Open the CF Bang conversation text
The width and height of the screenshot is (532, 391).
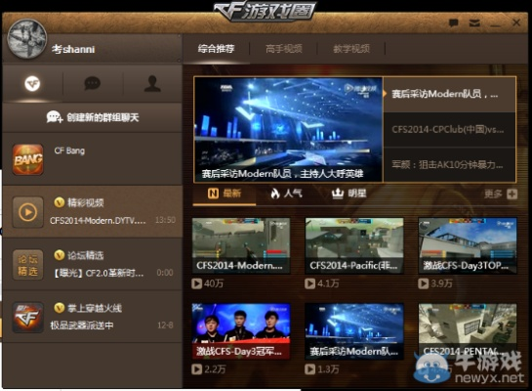point(69,151)
